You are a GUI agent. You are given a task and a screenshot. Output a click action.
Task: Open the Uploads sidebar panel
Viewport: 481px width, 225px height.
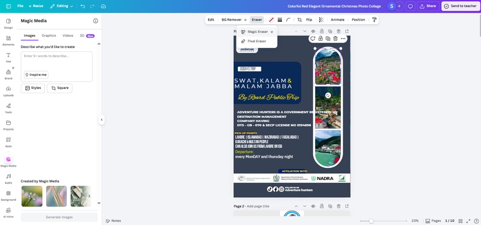(x=8, y=91)
